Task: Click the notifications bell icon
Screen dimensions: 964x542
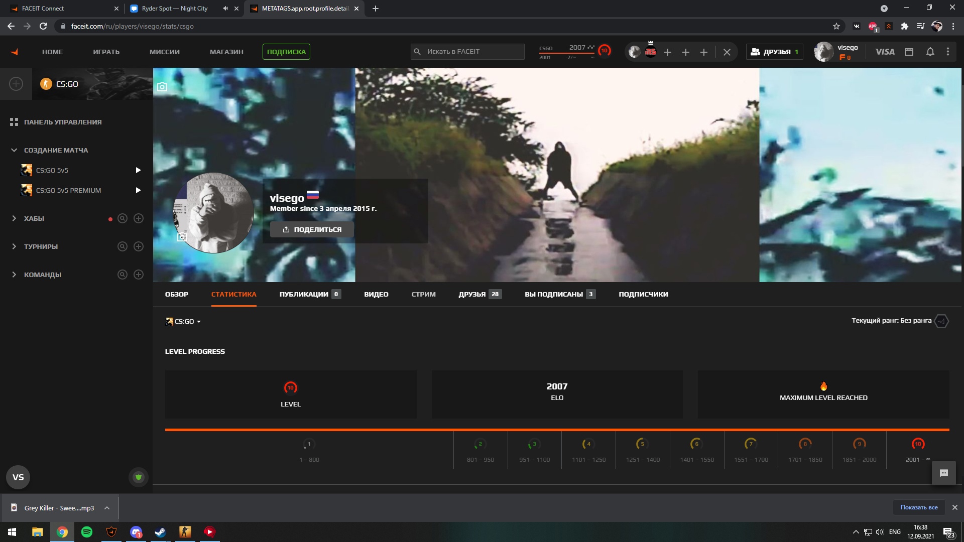Action: [x=930, y=52]
